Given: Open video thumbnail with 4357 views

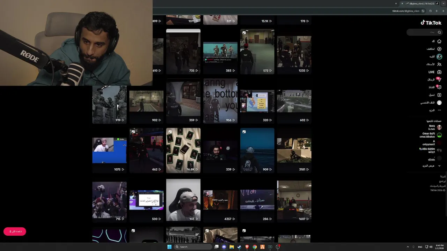Looking at the screenshot, I should 220,200.
